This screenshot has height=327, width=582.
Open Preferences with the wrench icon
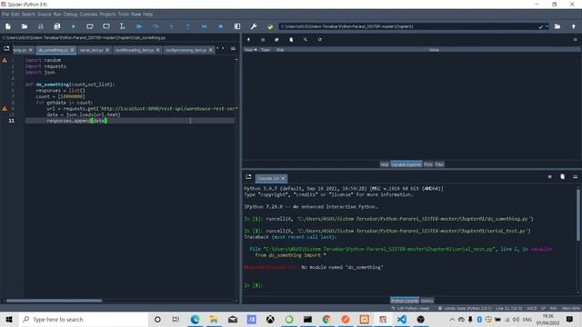[x=254, y=26]
